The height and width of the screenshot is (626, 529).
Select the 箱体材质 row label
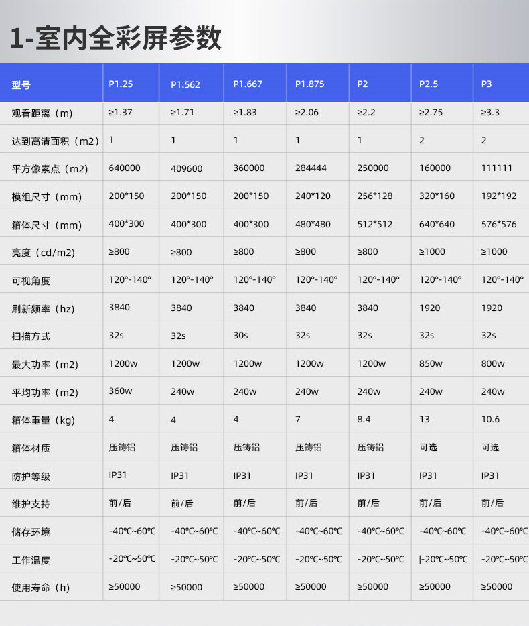[31, 448]
